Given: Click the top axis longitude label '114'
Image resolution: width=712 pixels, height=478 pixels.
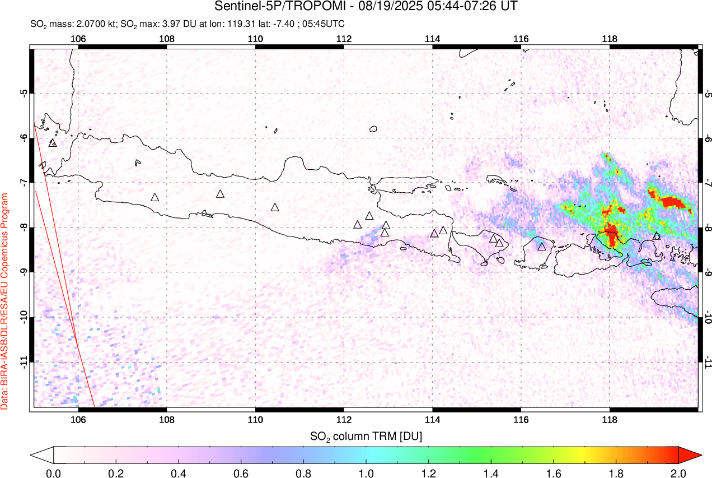Looking at the screenshot, I should click(x=432, y=39).
